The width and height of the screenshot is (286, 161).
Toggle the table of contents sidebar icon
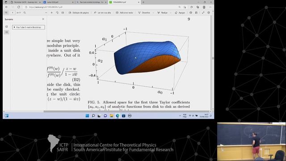click(x=6, y=13)
